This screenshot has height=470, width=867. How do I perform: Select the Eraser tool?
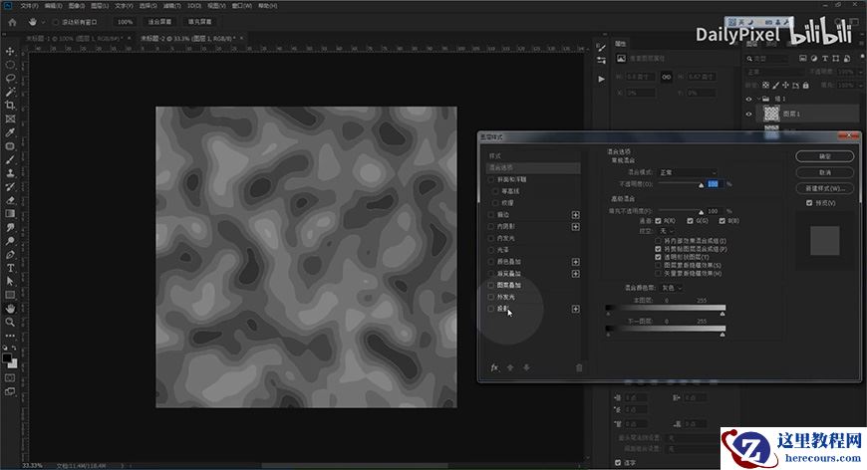pos(10,200)
